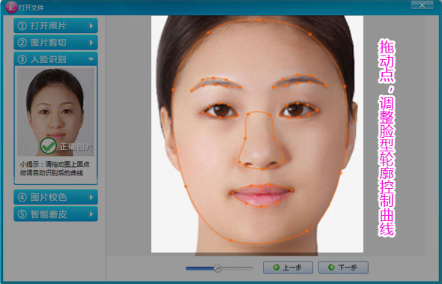Open step 5 智能磨皮 panel

coord(56,214)
